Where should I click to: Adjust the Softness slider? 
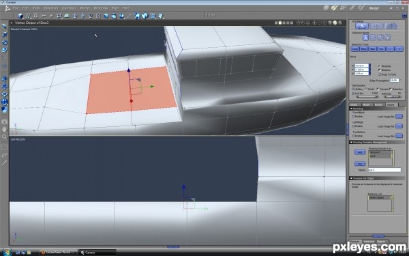(x=393, y=97)
